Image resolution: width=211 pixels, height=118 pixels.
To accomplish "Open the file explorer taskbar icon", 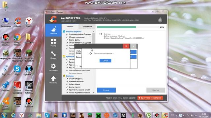I will pos(39,115).
